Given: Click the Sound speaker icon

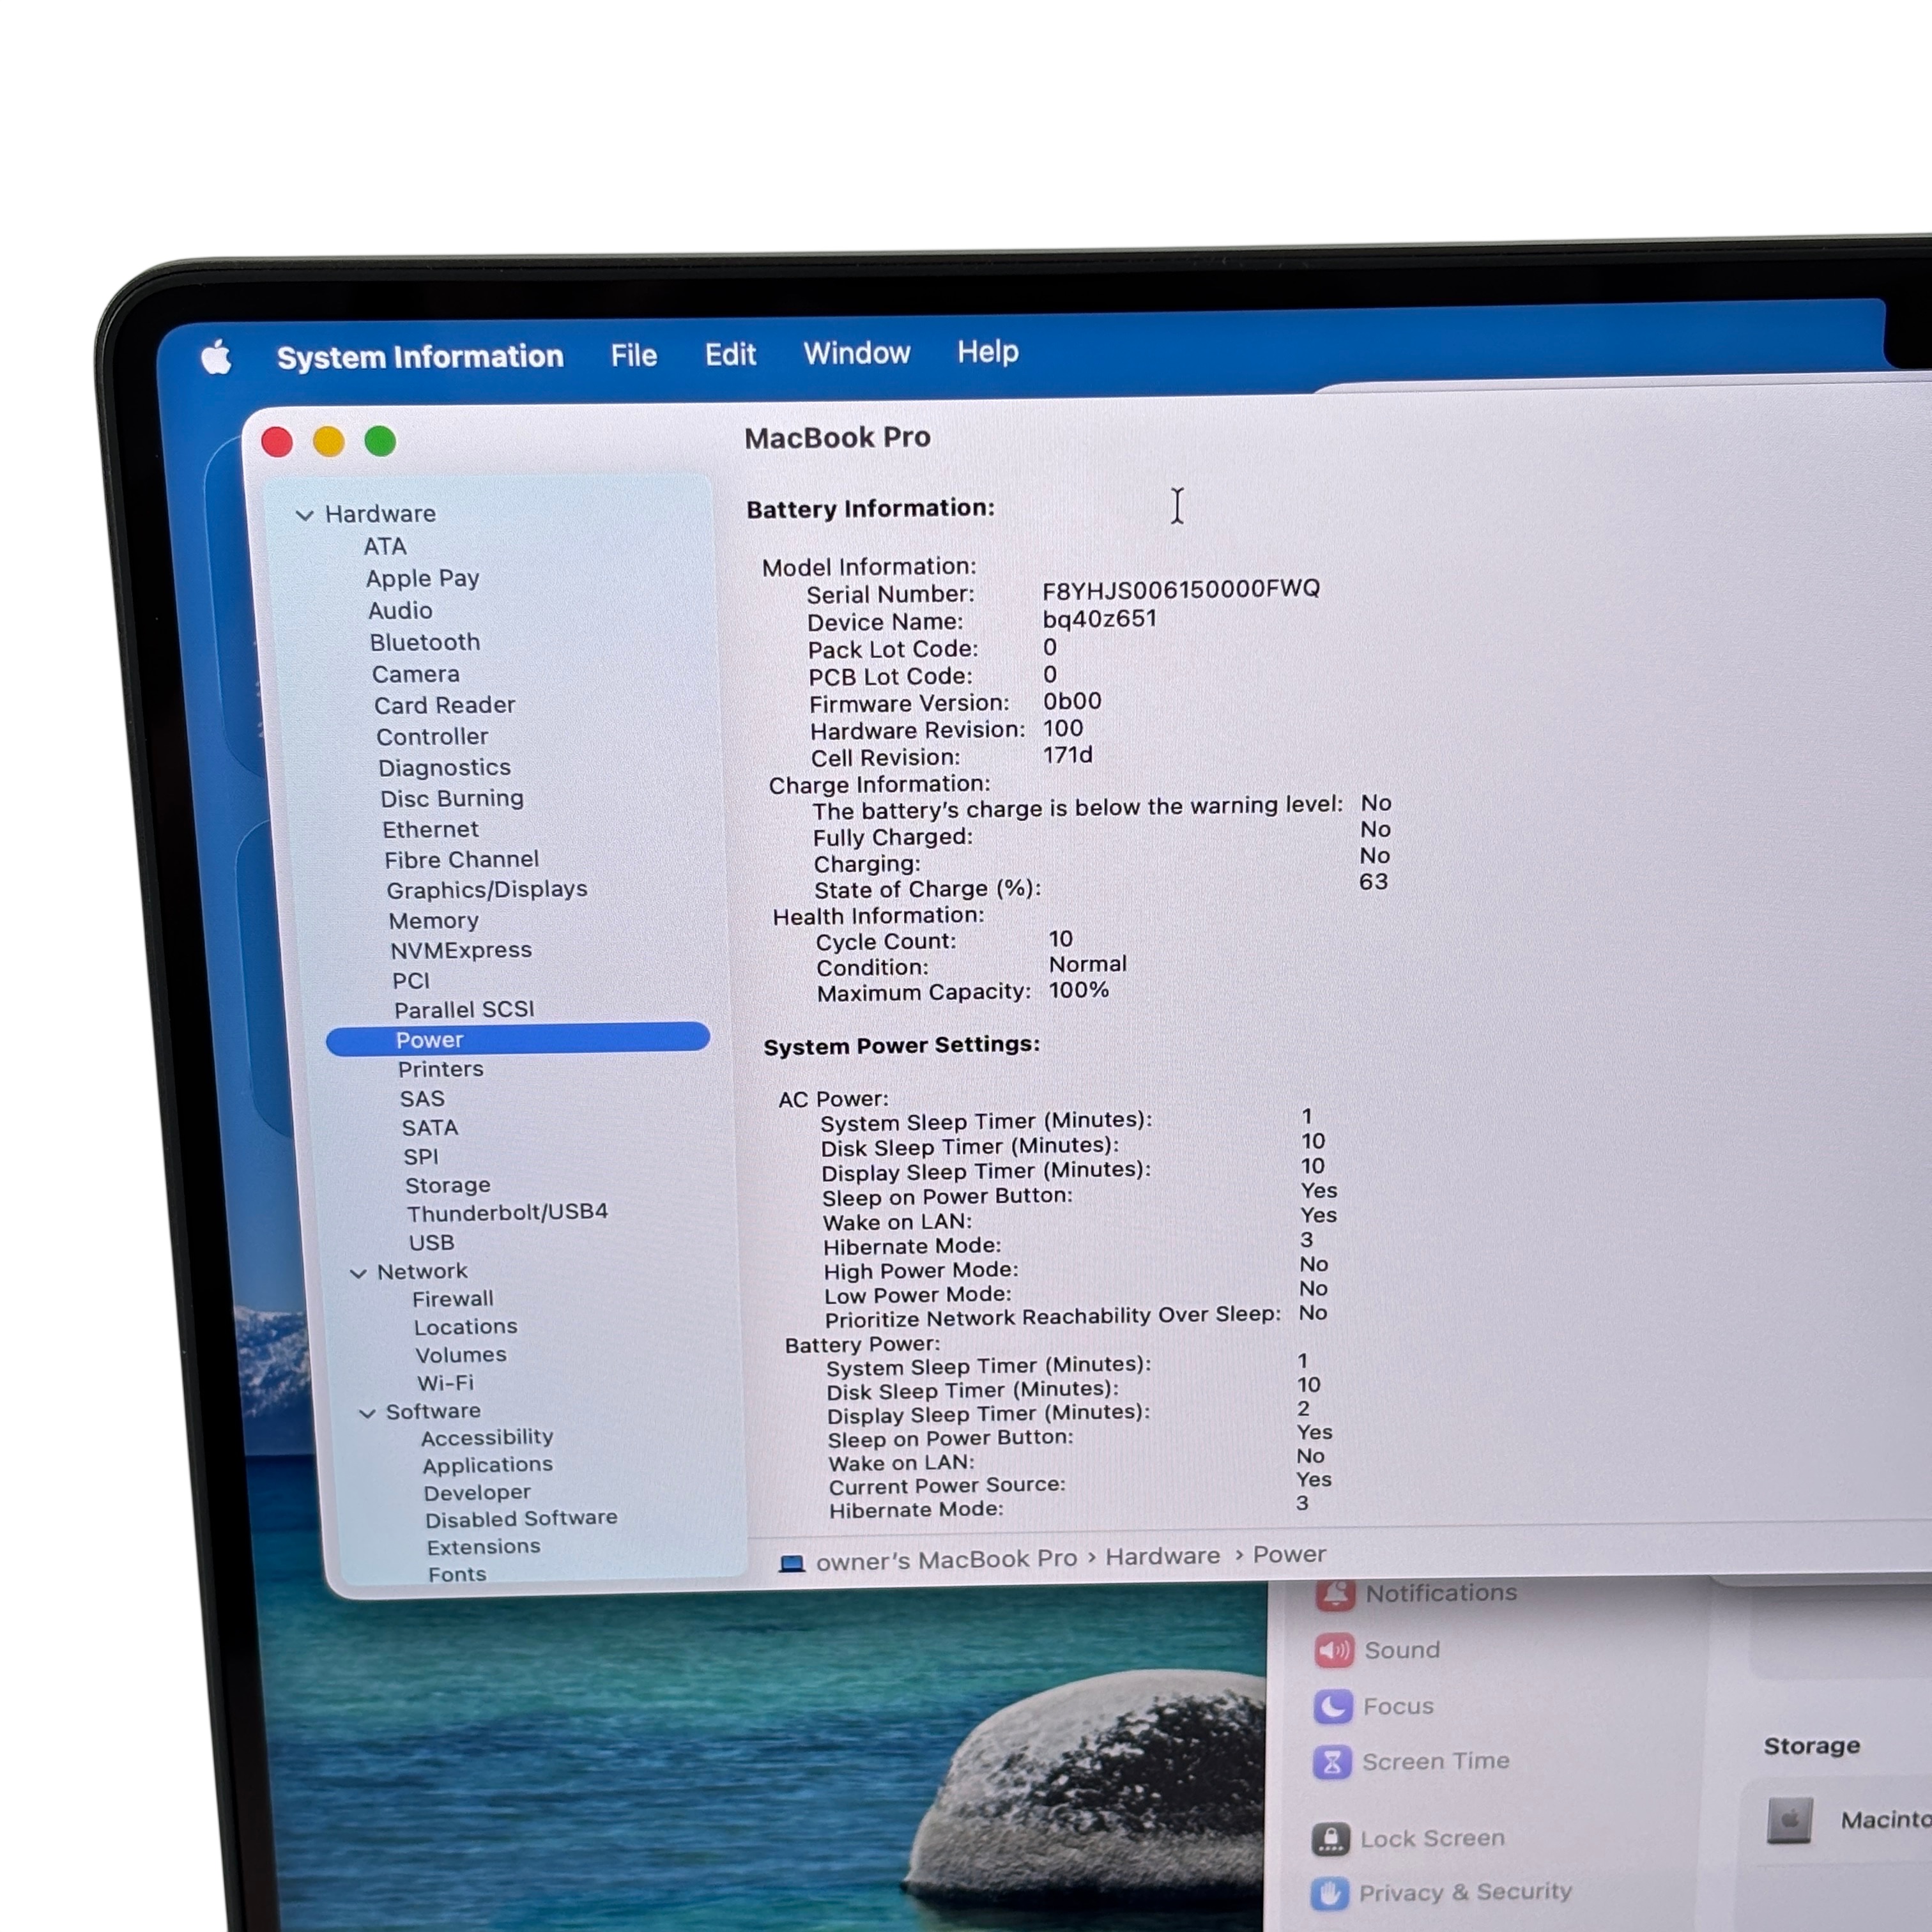Looking at the screenshot, I should [x=1334, y=1650].
